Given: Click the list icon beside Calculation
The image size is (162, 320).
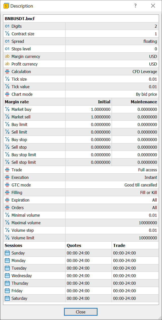Looking at the screenshot, I should (7, 72).
